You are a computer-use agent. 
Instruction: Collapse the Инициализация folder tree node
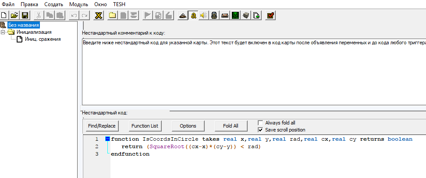click(3, 32)
